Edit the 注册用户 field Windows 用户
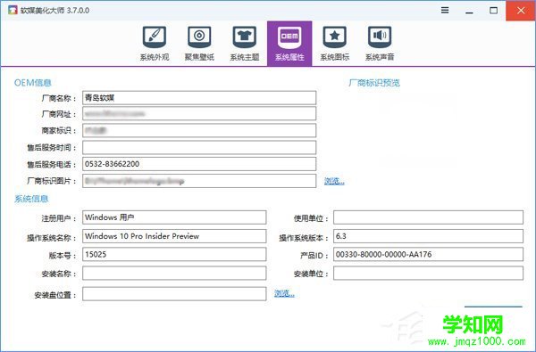 174,217
